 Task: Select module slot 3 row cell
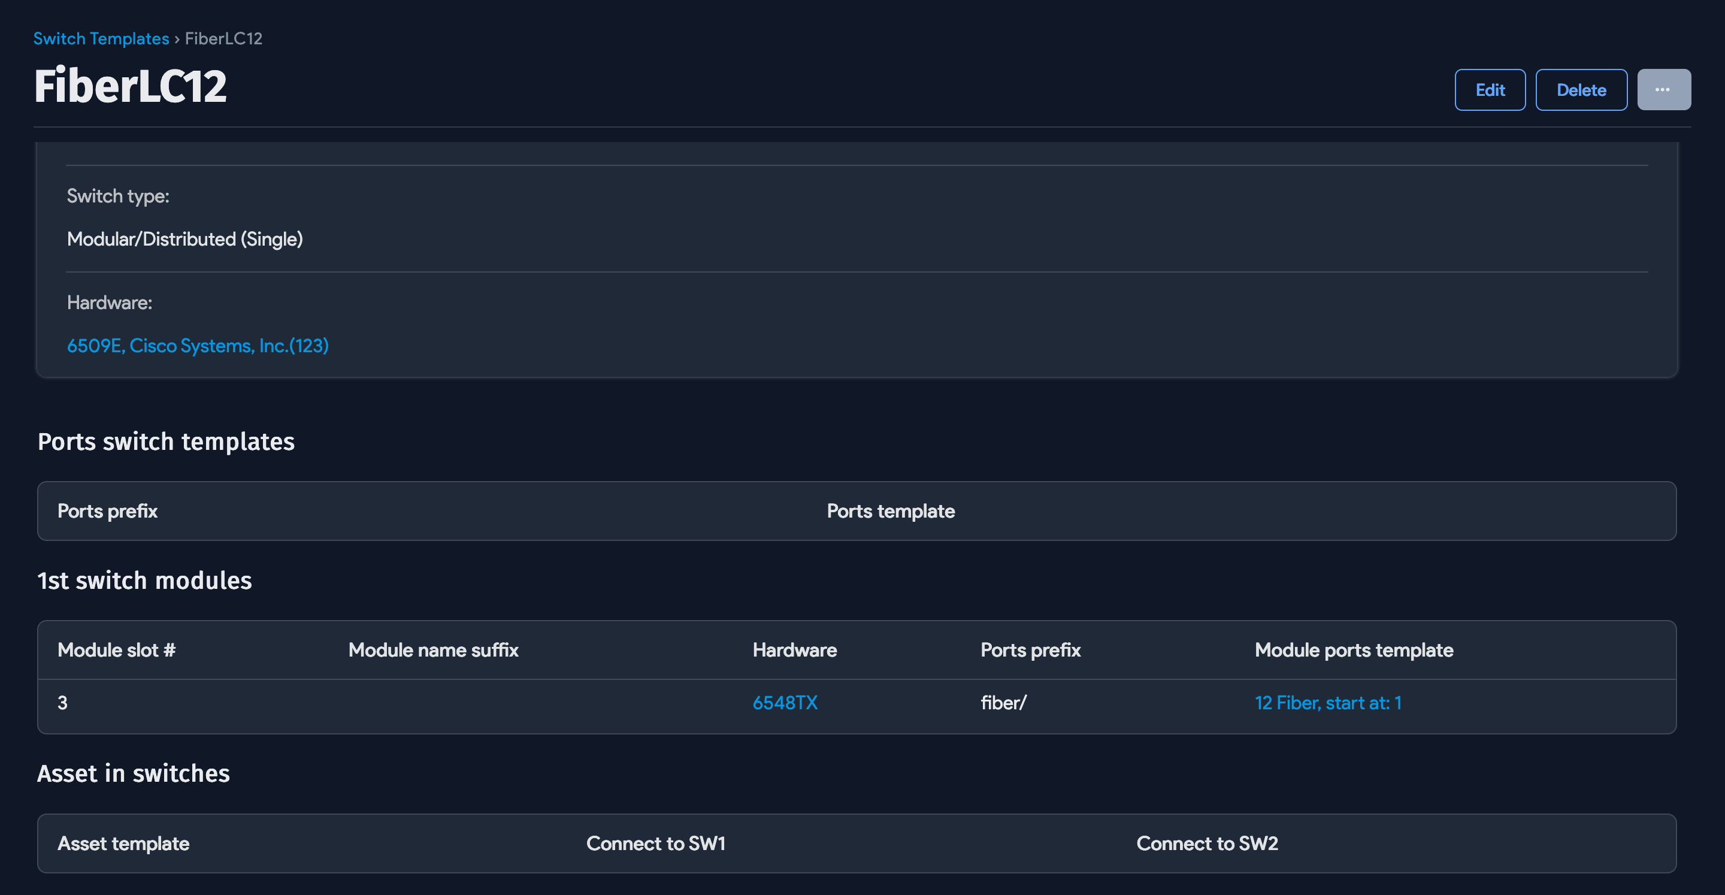pyautogui.click(x=62, y=703)
